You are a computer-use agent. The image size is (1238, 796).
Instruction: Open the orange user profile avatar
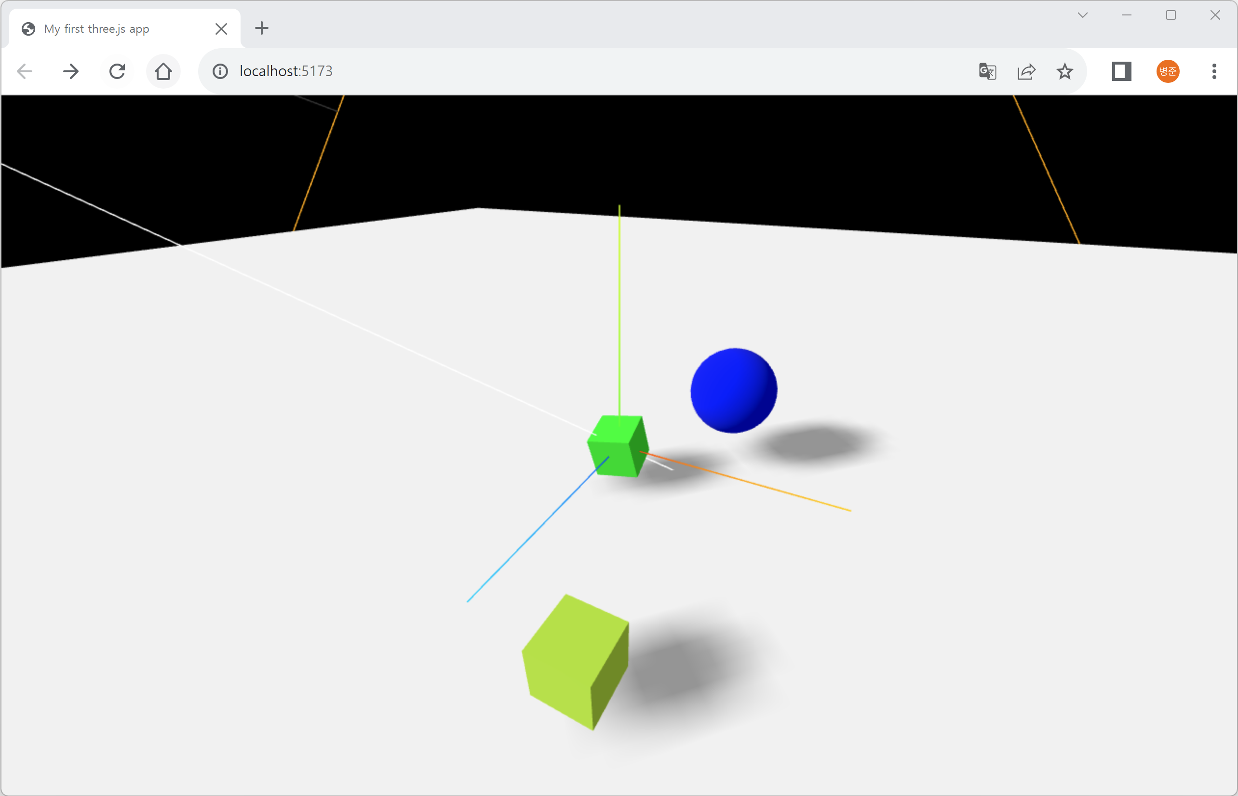coord(1168,71)
